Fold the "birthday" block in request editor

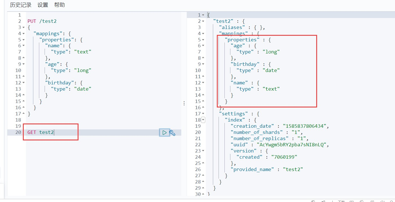tap(23, 83)
